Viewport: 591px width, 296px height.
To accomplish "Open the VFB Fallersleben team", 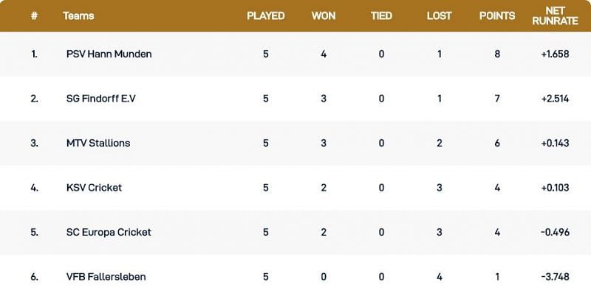I will click(106, 277).
